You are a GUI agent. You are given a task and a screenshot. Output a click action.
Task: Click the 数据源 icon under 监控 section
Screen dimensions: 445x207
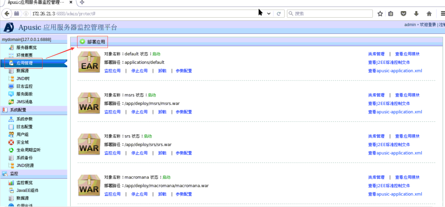[11, 198]
